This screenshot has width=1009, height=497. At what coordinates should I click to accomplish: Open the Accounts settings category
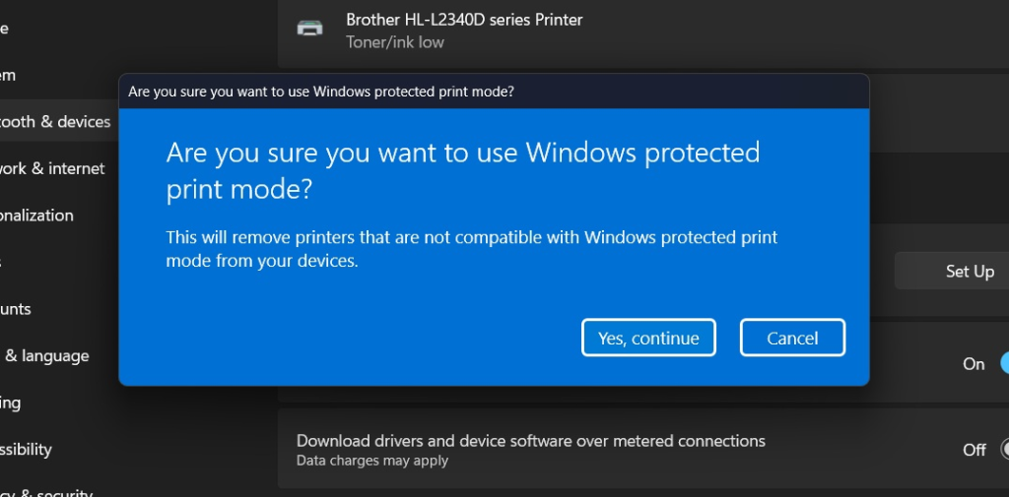16,309
